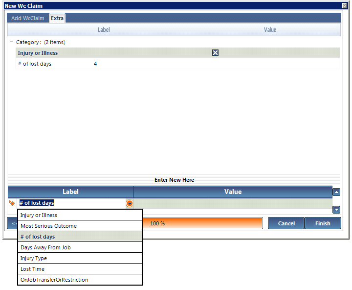Select Lost Time in the dropdown list
352x290 pixels.
80,269
